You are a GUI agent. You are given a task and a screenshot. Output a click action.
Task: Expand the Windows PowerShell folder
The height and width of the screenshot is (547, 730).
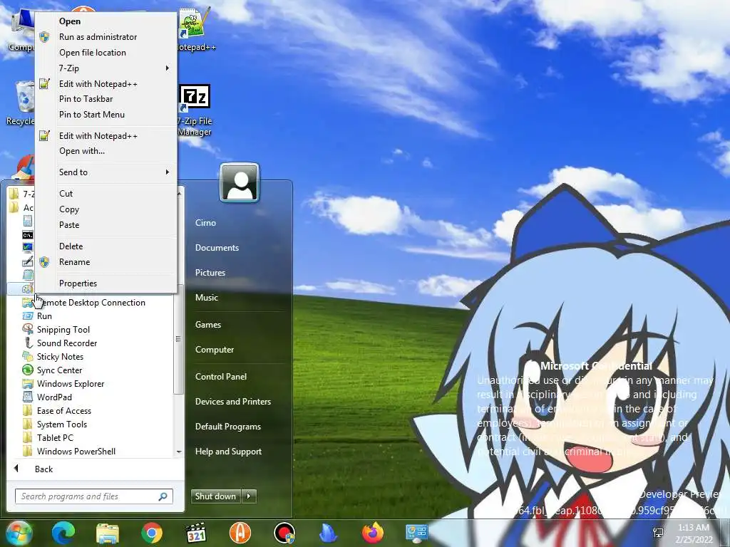pos(69,451)
